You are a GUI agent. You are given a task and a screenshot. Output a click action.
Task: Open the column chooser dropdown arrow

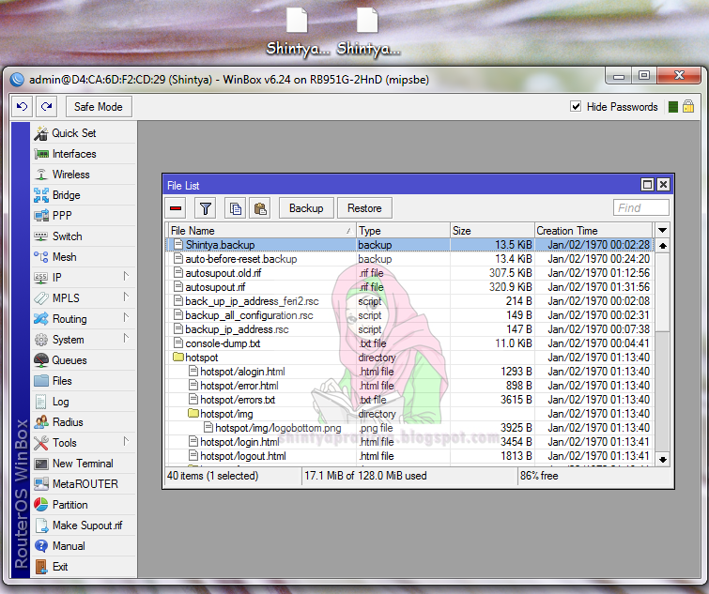pyautogui.click(x=662, y=230)
